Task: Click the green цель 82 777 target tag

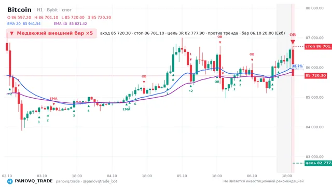Action: 318,163
